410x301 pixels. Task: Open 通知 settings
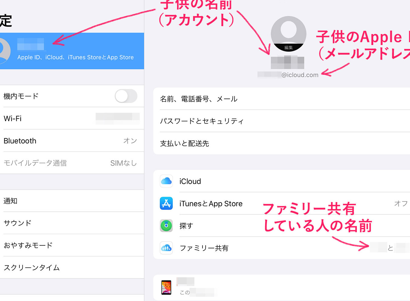72,201
